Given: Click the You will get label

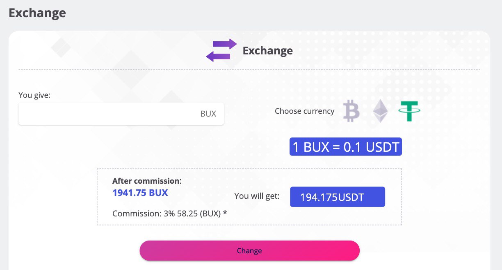Looking at the screenshot, I should [x=257, y=196].
